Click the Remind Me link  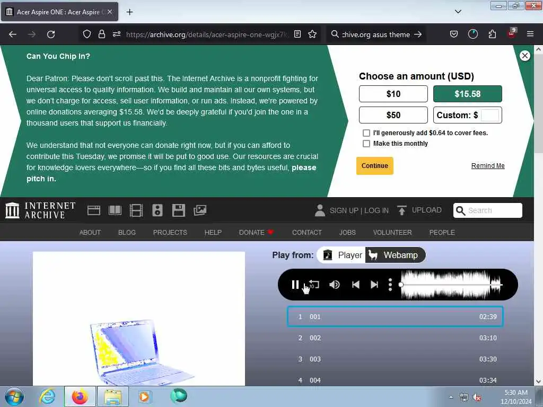click(x=488, y=166)
